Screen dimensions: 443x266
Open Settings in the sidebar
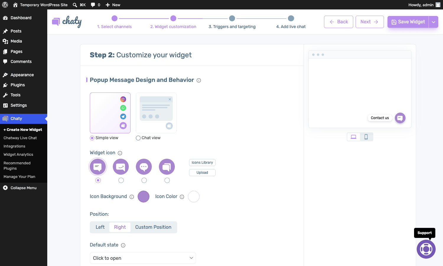(x=24, y=105)
